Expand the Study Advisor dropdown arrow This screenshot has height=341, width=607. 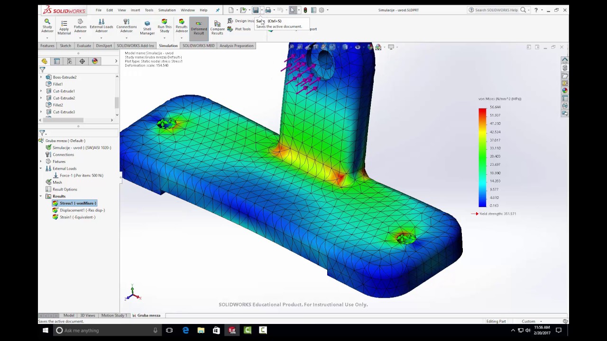47,37
